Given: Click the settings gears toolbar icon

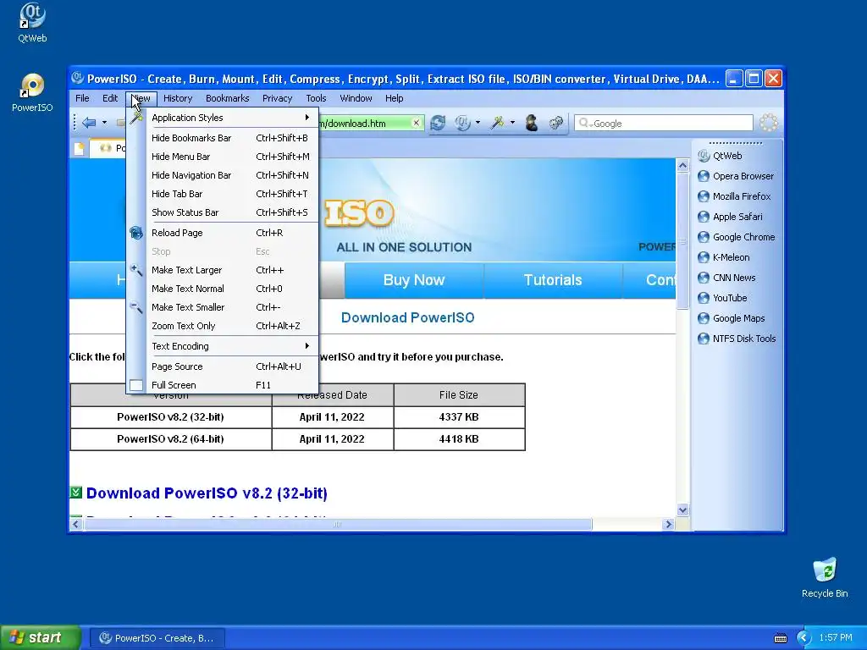Looking at the screenshot, I should point(556,123).
